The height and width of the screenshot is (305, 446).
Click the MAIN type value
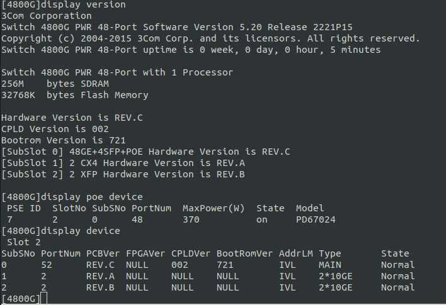329,265
